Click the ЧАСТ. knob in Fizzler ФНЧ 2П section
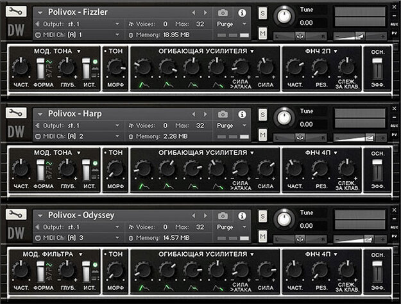Screen dimensions: 401x304 pos(294,67)
